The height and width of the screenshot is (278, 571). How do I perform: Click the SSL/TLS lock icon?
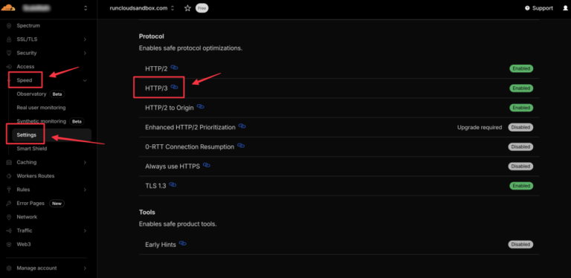pos(9,39)
